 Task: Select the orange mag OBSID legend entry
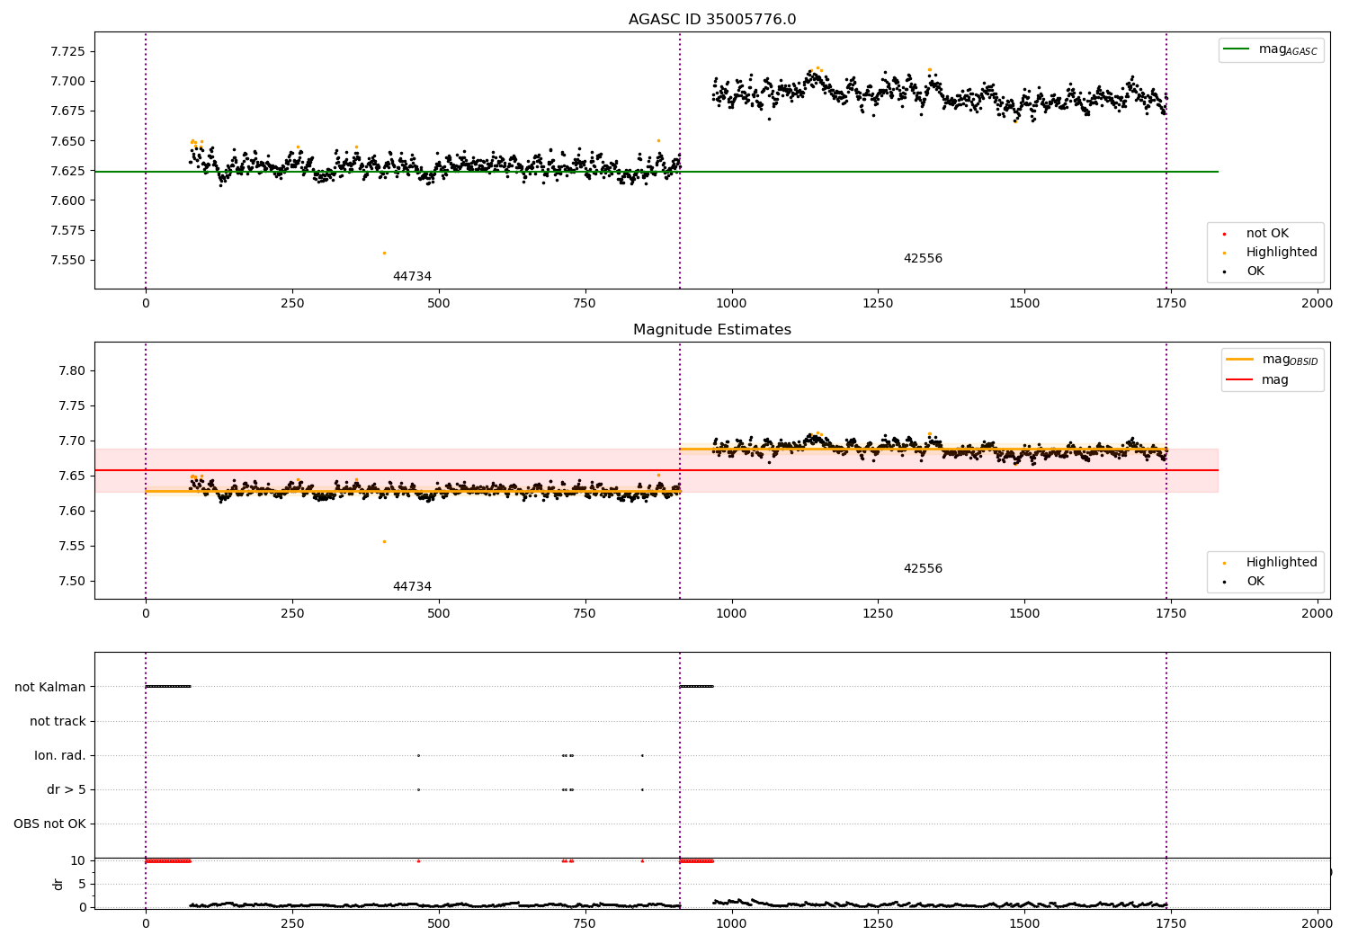coord(1273,360)
